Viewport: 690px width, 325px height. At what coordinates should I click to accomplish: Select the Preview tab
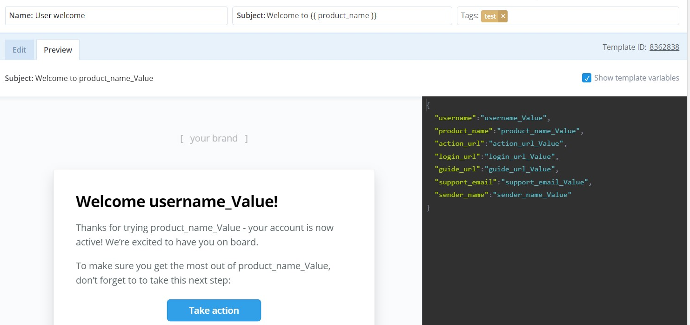[x=57, y=49]
